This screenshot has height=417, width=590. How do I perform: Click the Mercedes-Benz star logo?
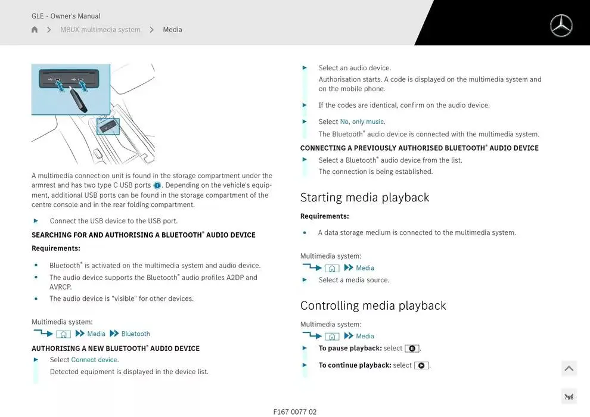[561, 26]
